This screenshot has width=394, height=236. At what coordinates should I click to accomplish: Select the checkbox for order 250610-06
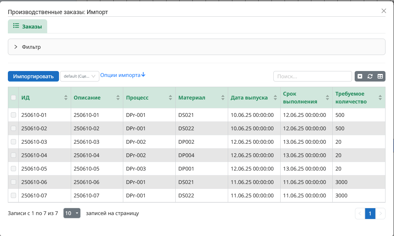[x=13, y=182]
